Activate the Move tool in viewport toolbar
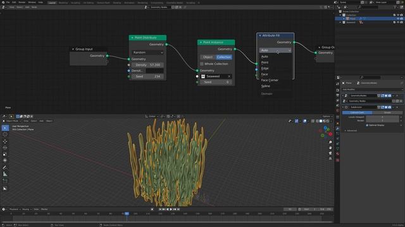405x227 pixels. 5,141
